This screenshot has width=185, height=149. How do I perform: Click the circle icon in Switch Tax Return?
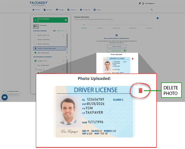point(66,20)
